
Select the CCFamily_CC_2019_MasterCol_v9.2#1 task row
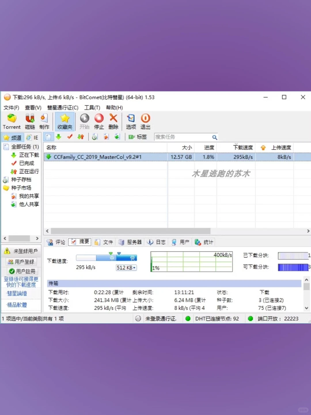[x=177, y=157]
